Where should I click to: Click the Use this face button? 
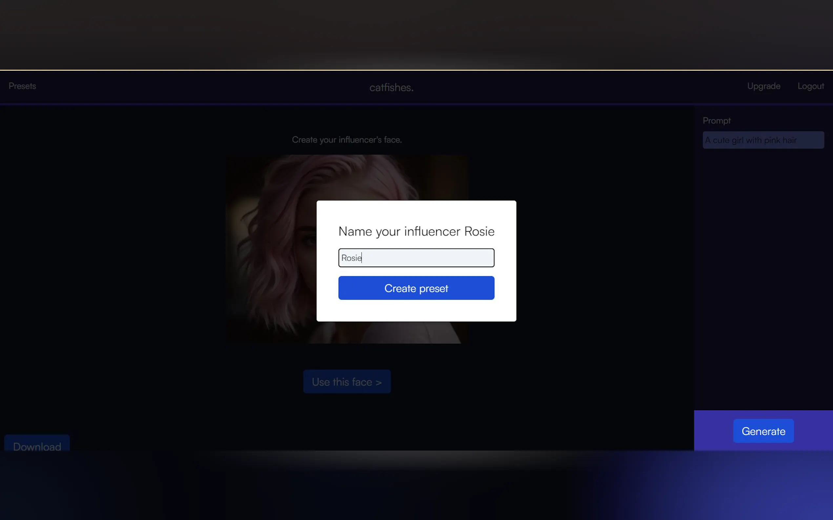pos(347,382)
